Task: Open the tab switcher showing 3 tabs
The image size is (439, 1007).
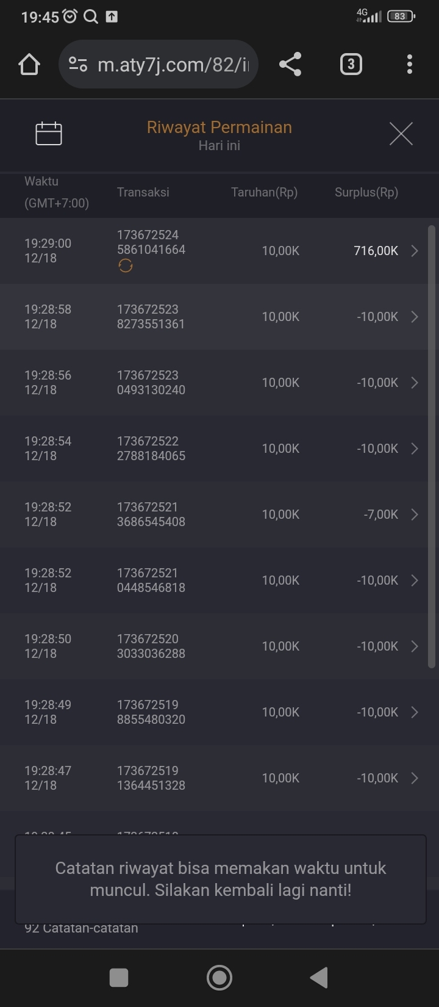Action: point(351,64)
